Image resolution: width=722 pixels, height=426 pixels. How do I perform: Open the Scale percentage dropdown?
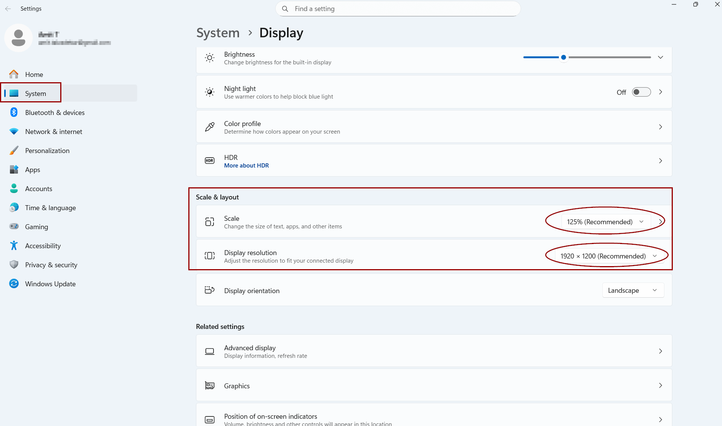point(605,222)
